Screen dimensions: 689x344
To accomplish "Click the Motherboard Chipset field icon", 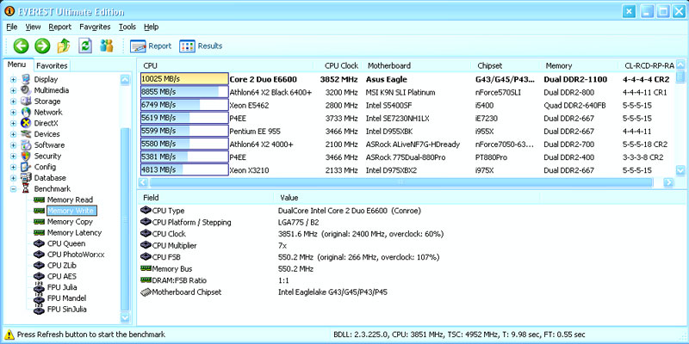I will [x=146, y=292].
